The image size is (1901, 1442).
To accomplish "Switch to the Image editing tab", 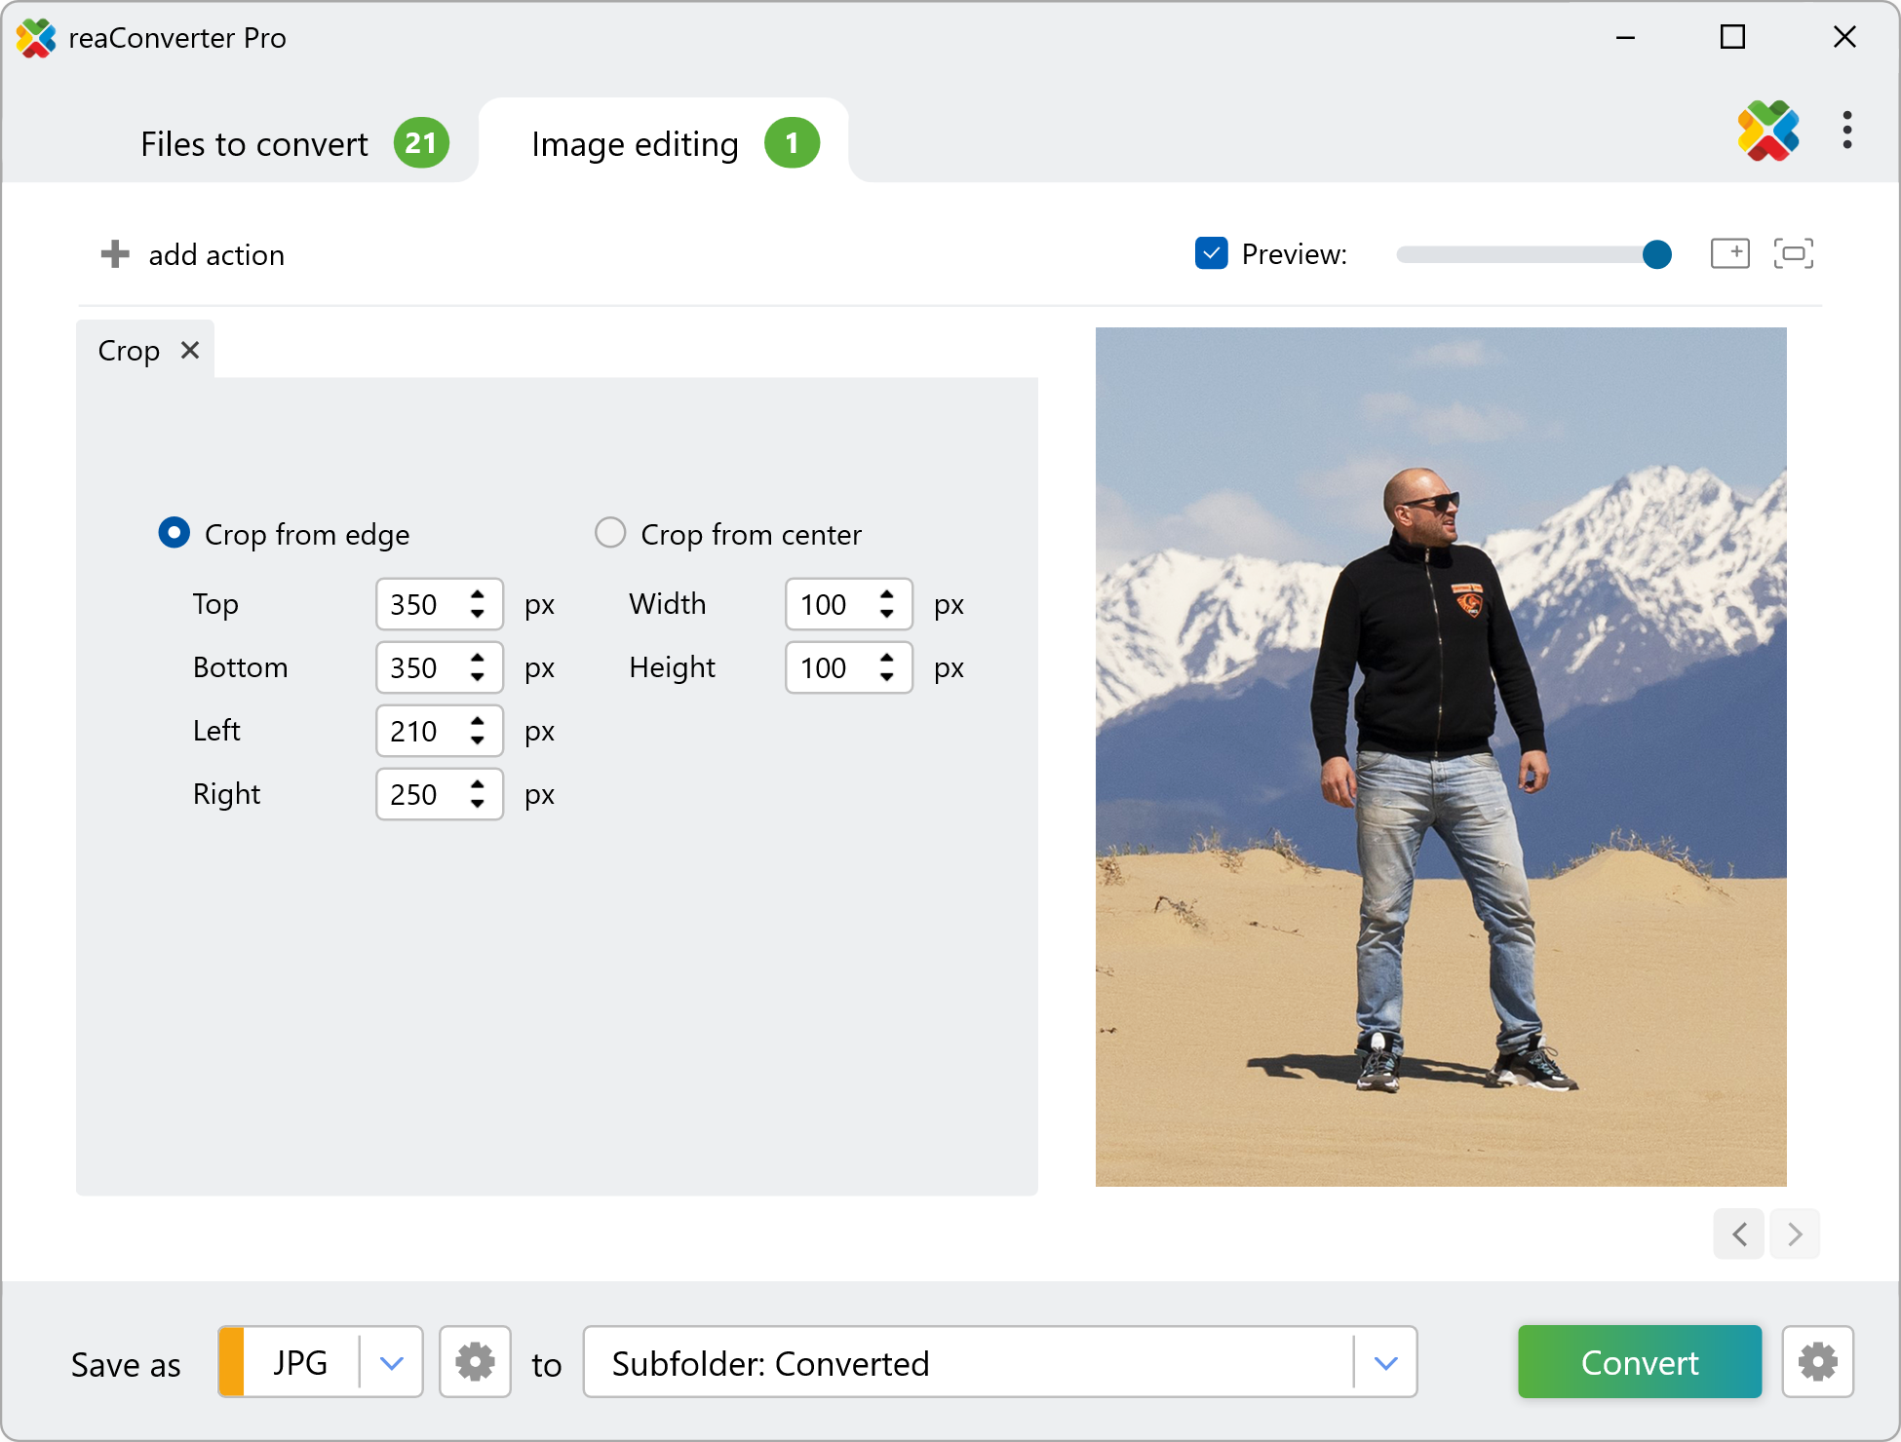I will tap(636, 144).
